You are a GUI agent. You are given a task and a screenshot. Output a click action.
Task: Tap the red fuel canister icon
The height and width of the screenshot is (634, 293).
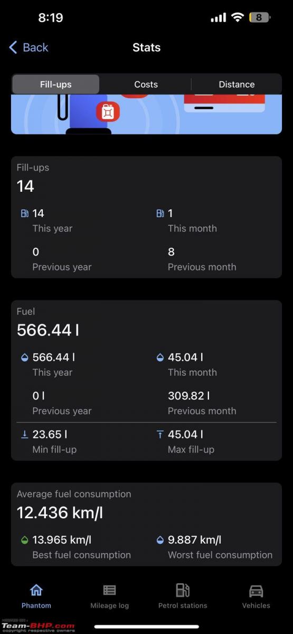(x=108, y=112)
